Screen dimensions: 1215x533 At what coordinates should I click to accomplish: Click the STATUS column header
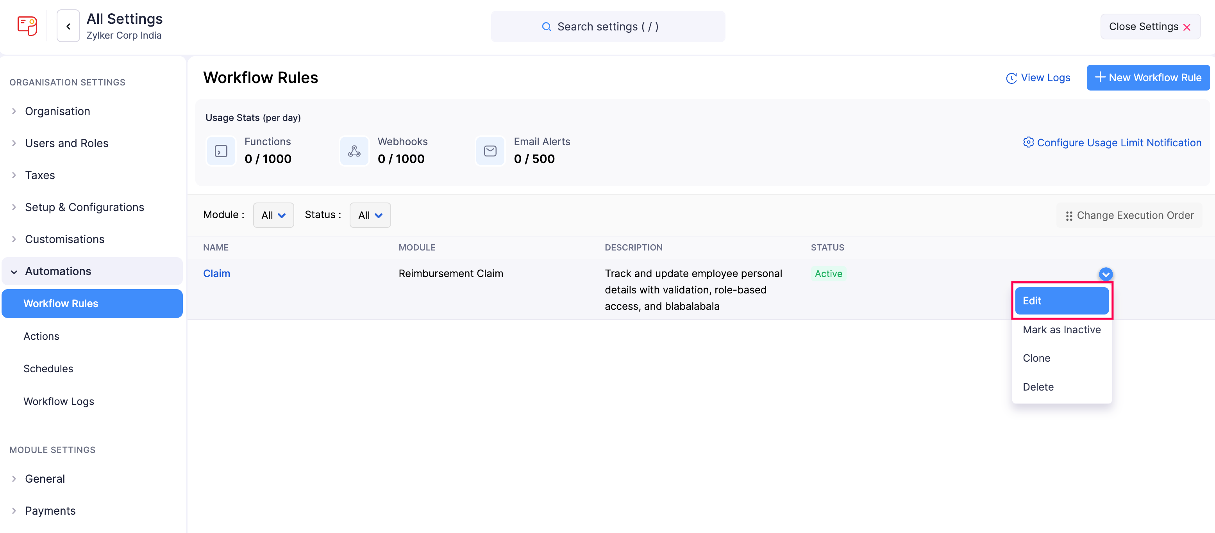pos(827,247)
